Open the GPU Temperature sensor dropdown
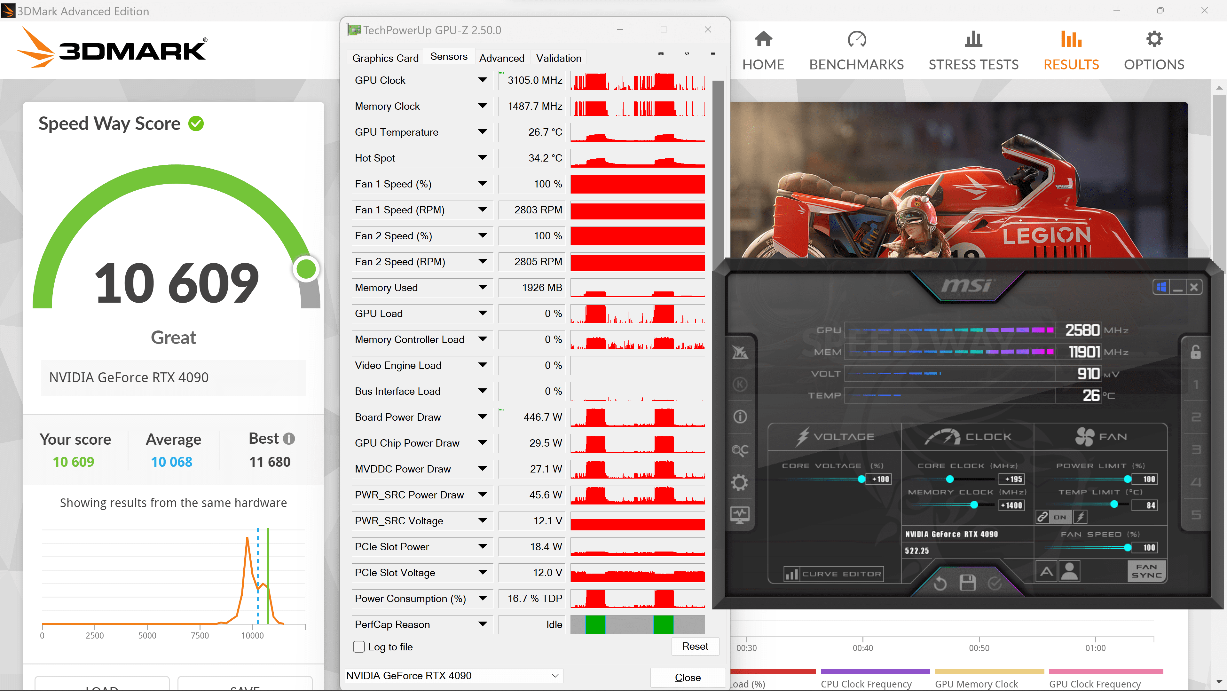 pyautogui.click(x=483, y=132)
